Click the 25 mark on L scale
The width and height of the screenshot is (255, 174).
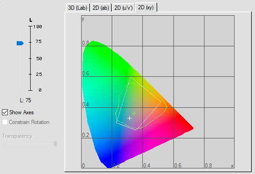(39, 75)
